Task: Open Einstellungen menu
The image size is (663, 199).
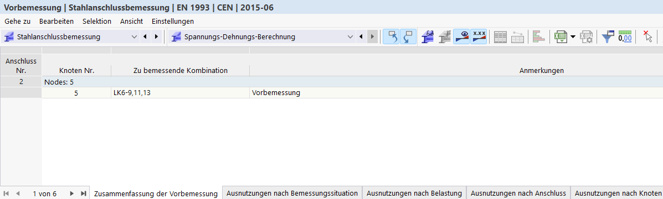Action: pyautogui.click(x=172, y=21)
